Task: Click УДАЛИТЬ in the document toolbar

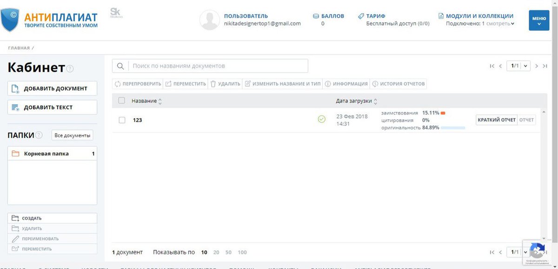Action: pyautogui.click(x=225, y=84)
